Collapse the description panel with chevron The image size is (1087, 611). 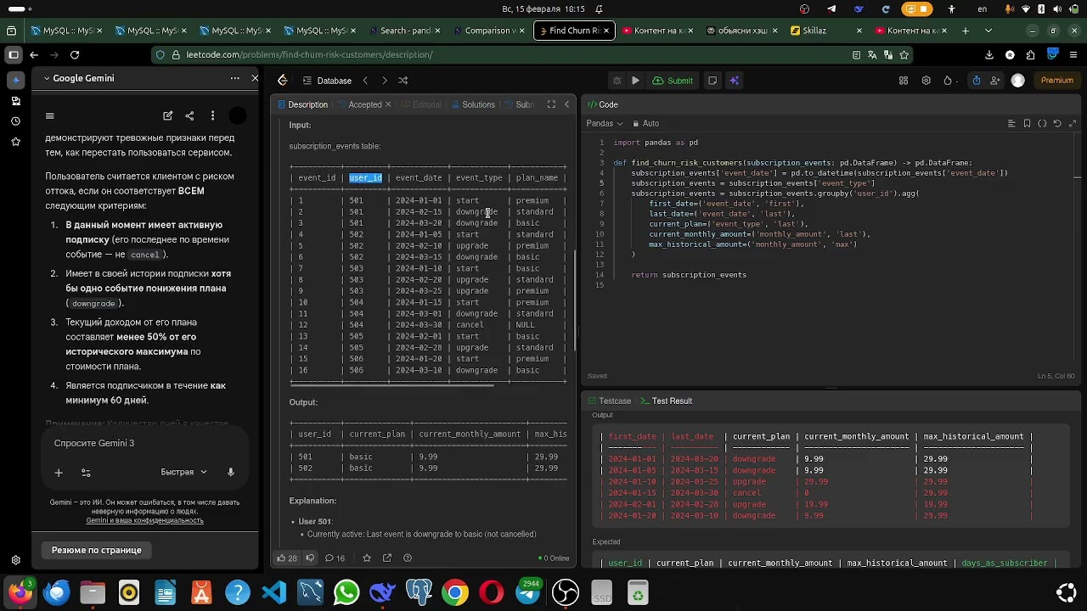[x=566, y=104]
